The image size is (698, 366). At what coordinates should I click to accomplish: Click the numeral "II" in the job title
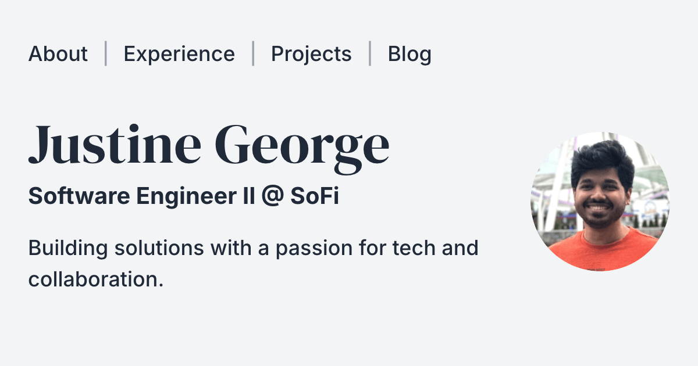click(x=248, y=197)
